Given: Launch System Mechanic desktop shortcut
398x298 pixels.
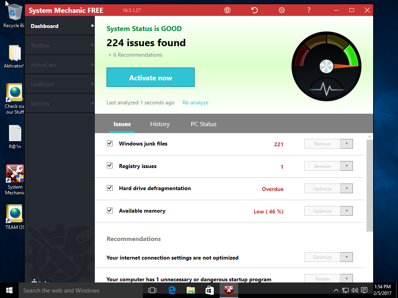Looking at the screenshot, I should click(x=15, y=180).
